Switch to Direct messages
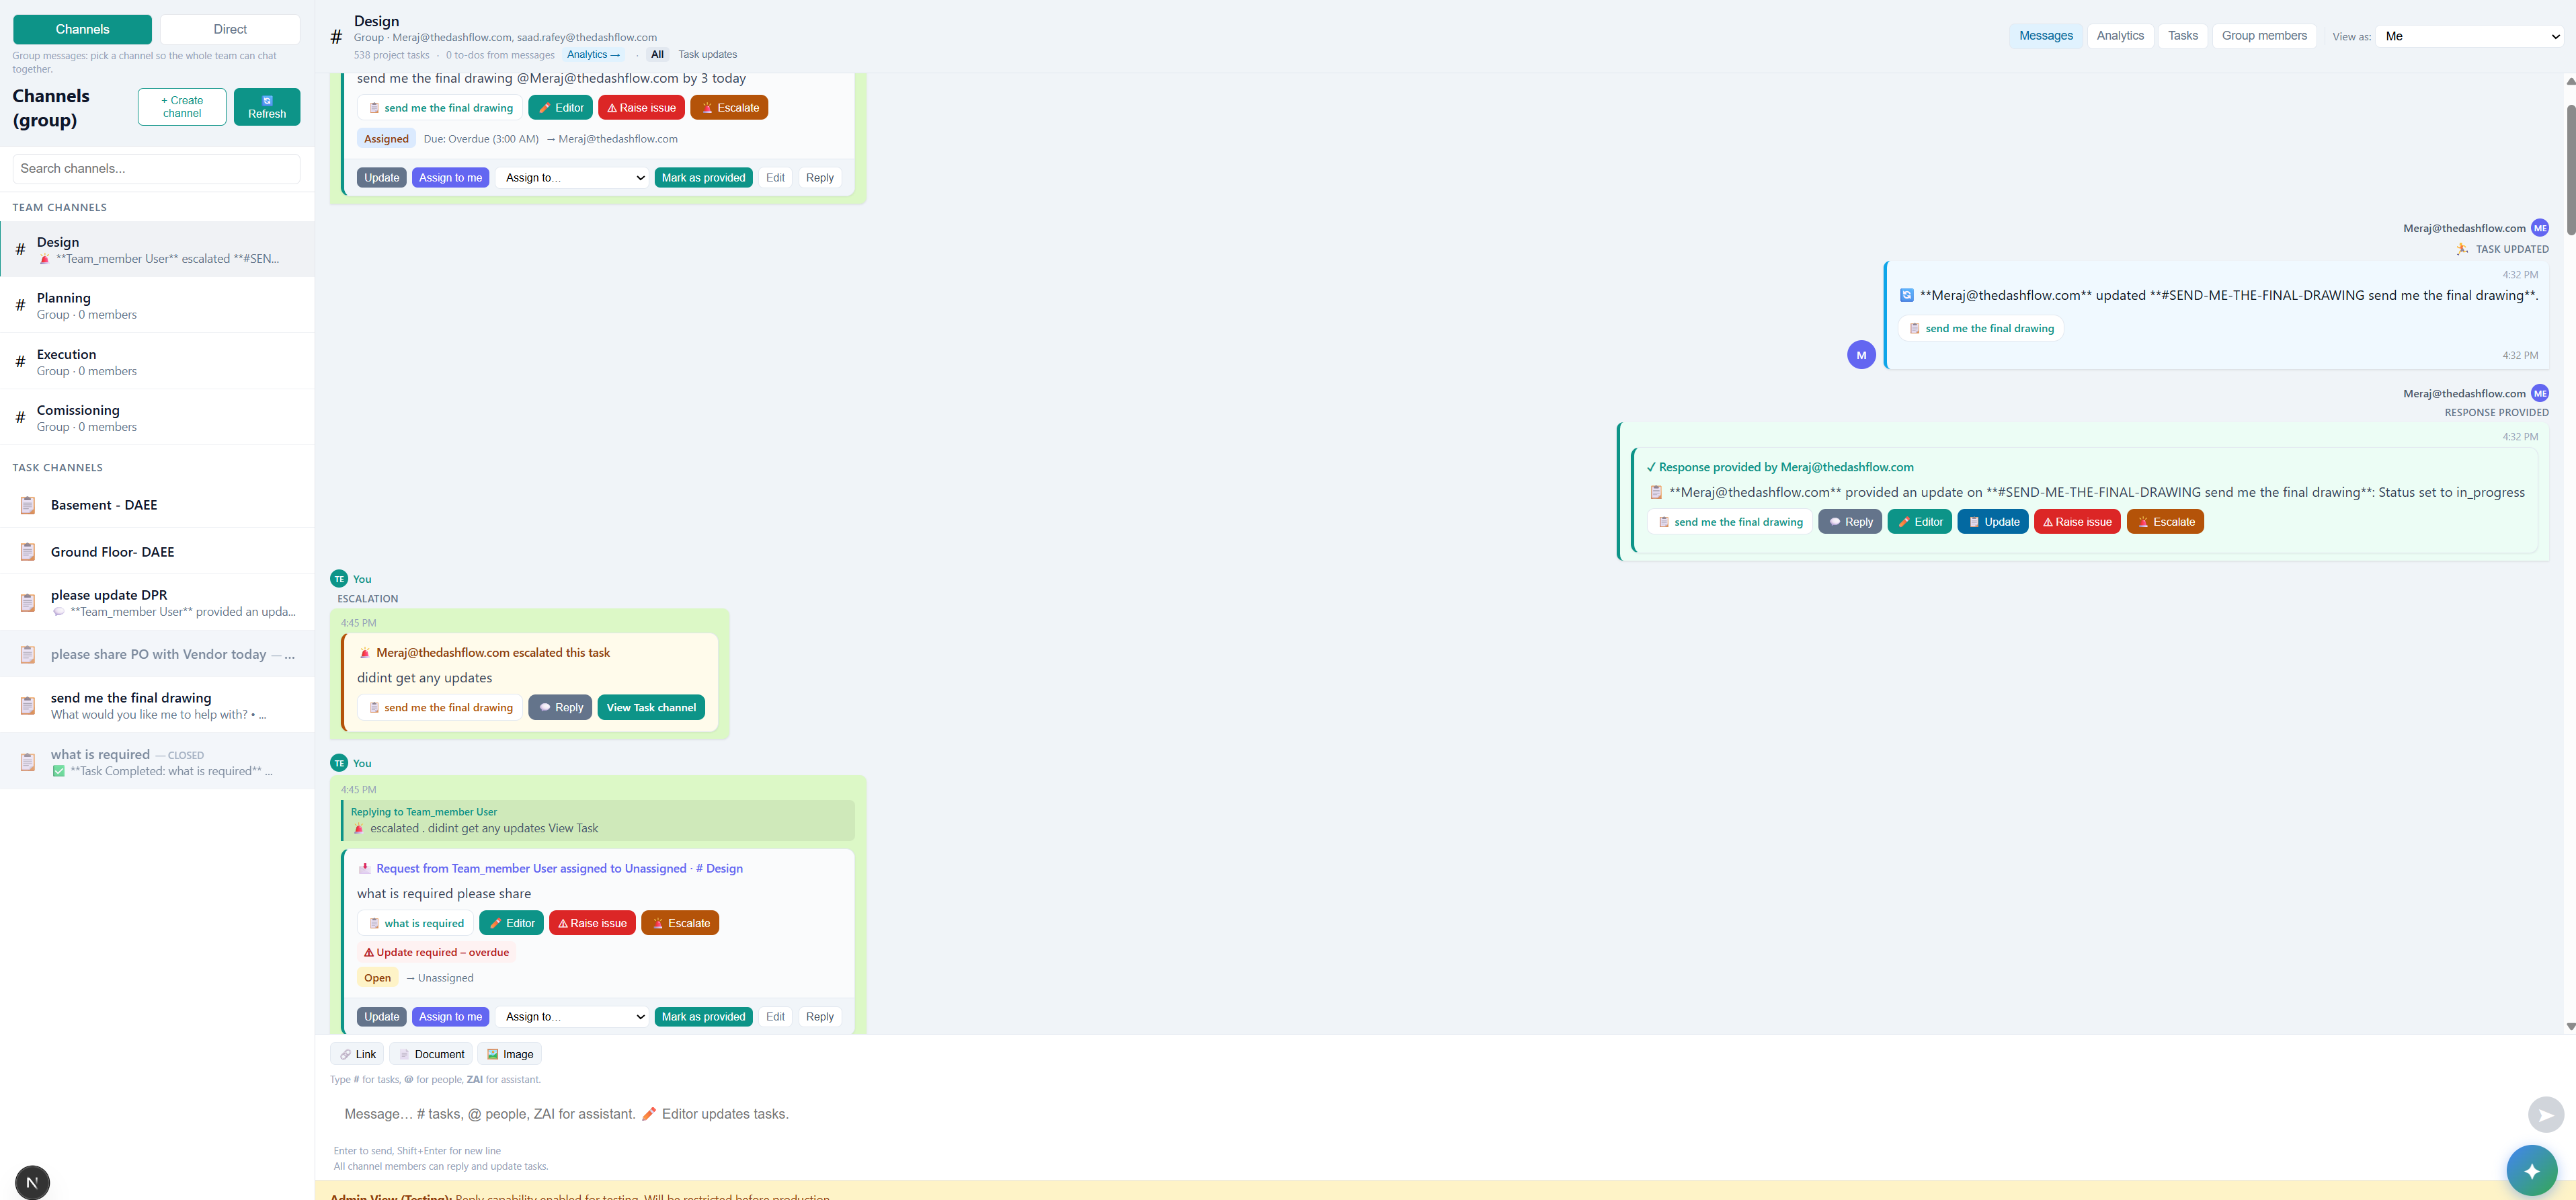This screenshot has height=1200, width=2576. [229, 29]
